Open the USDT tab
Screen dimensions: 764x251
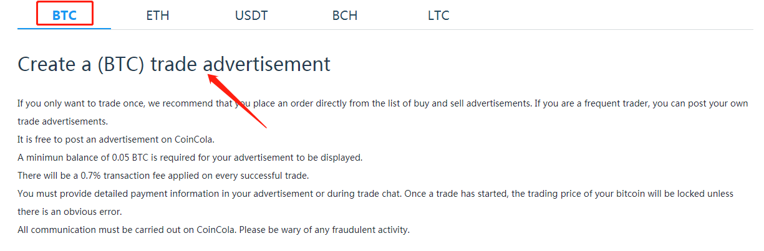tap(251, 15)
